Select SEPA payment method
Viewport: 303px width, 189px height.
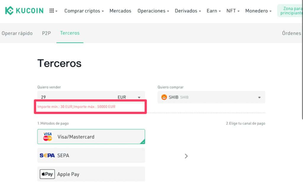[91, 155]
